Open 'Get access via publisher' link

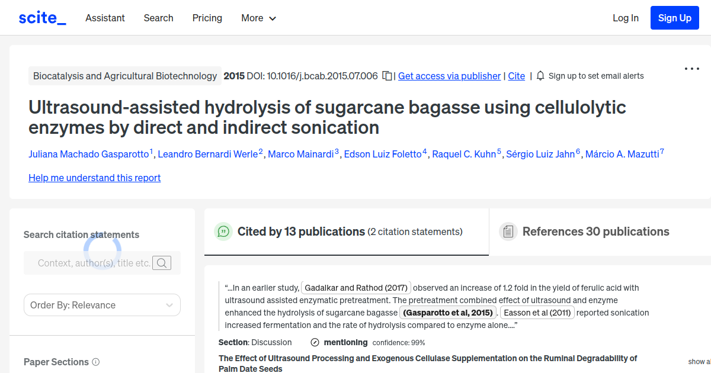[449, 76]
